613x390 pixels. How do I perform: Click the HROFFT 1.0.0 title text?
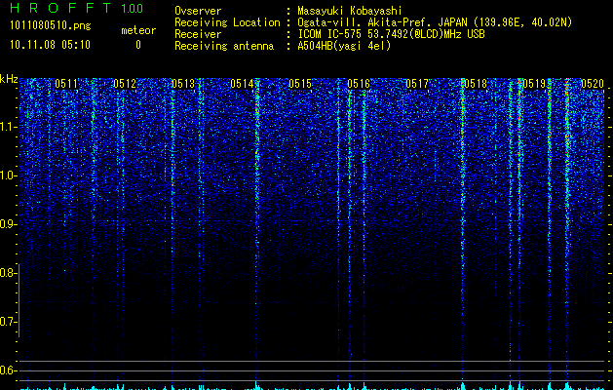click(x=77, y=8)
